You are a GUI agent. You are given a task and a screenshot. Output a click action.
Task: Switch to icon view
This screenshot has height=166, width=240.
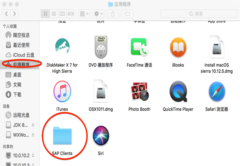click(x=45, y=14)
